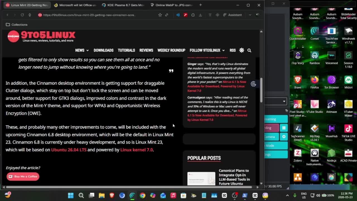
Task: Open File Explorer from the taskbar
Action: pyautogui.click(x=102, y=195)
